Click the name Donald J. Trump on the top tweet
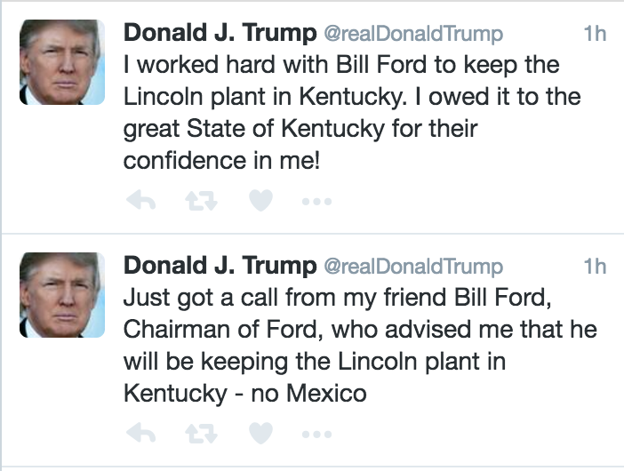The width and height of the screenshot is (624, 471). [x=220, y=34]
